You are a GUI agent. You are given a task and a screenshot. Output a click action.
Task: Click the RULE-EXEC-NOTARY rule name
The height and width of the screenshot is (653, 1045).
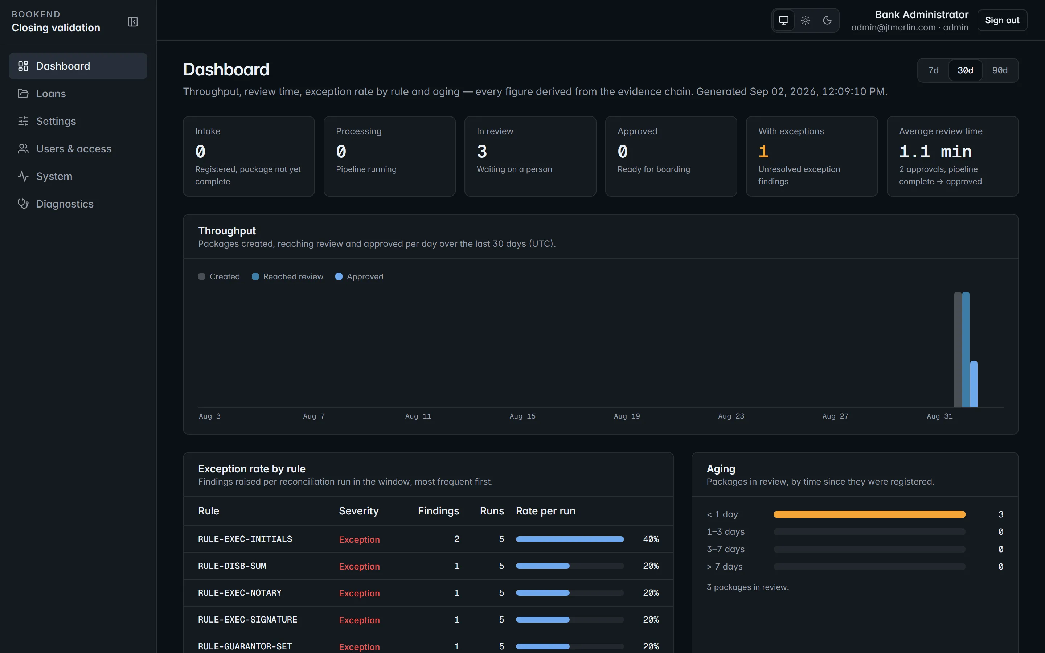click(239, 592)
